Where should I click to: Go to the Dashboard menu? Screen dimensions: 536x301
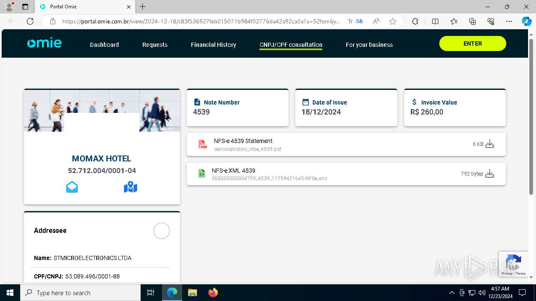(x=104, y=45)
